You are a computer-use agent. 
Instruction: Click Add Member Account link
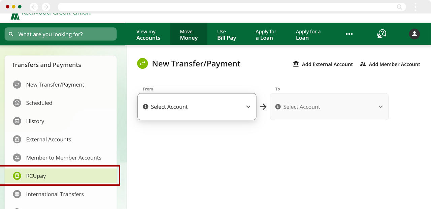(390, 64)
